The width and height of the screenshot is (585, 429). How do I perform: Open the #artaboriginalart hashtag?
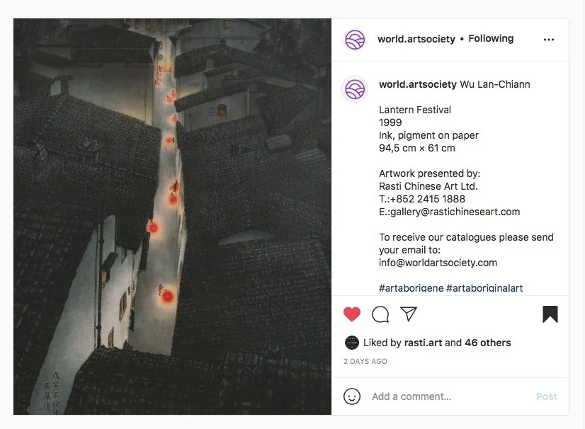click(484, 288)
